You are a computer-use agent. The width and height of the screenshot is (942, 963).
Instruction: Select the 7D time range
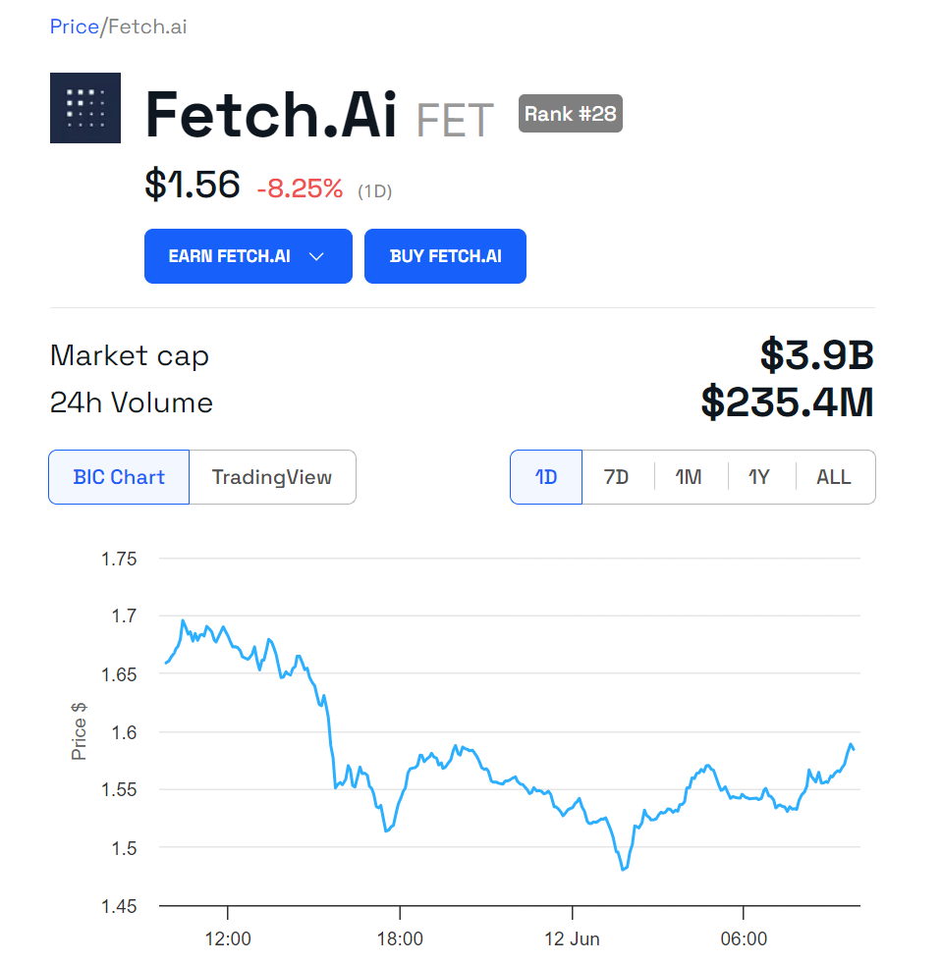(x=617, y=477)
